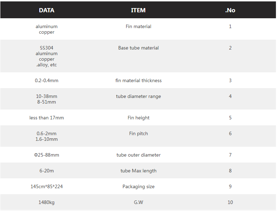Select the Fin pitch item

(138, 133)
